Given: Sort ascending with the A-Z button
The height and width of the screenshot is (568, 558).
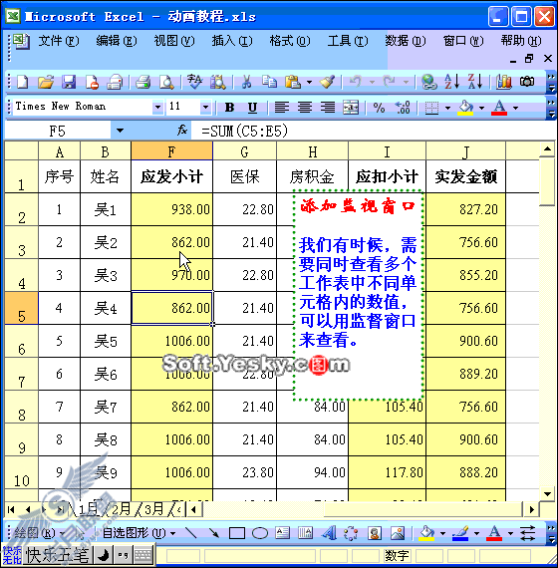Looking at the screenshot, I should (x=451, y=81).
